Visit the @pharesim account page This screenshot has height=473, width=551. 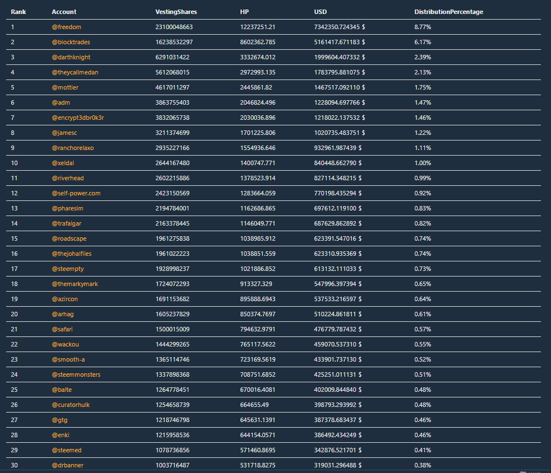(67, 208)
